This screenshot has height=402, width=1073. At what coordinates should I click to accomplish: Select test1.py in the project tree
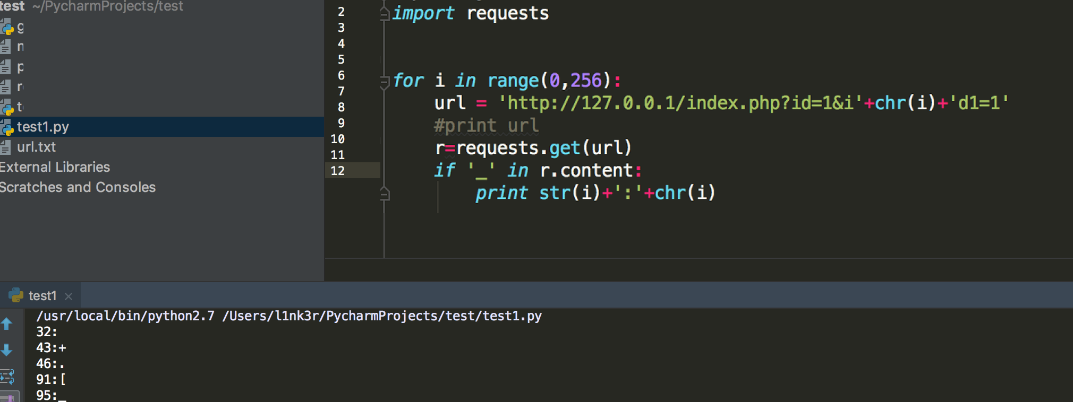[43, 127]
